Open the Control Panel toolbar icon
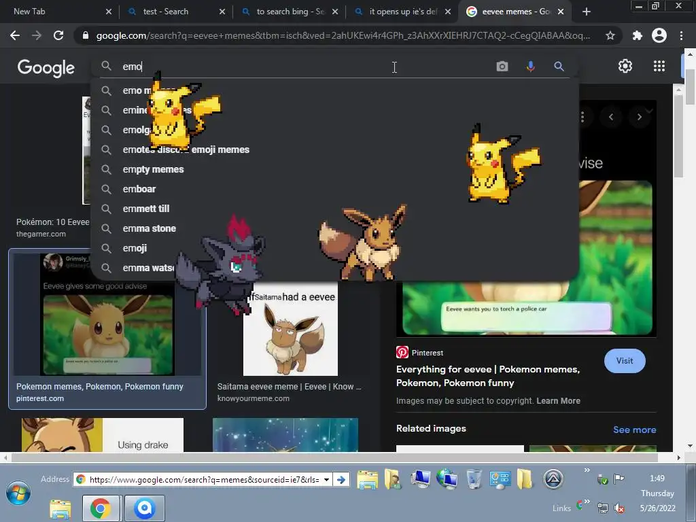Viewport: 696px width, 522px height. click(500, 479)
